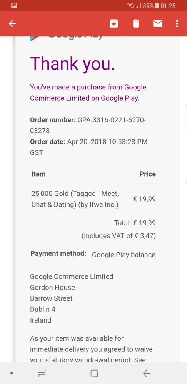
Task: Archive this email with the archive icon
Action: (x=114, y=23)
